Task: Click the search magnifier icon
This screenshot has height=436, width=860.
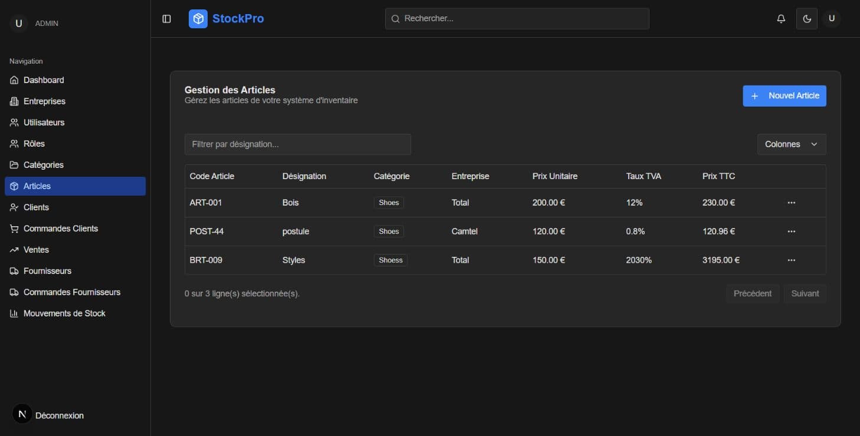Action: tap(395, 19)
